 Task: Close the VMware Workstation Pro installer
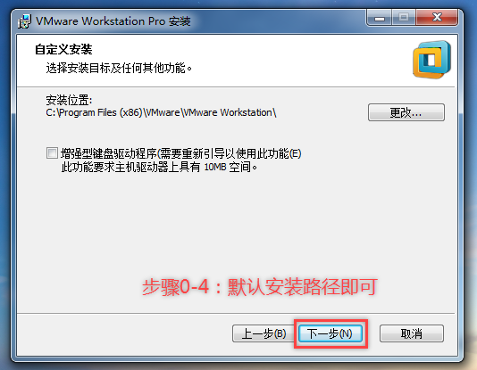pyautogui.click(x=437, y=18)
